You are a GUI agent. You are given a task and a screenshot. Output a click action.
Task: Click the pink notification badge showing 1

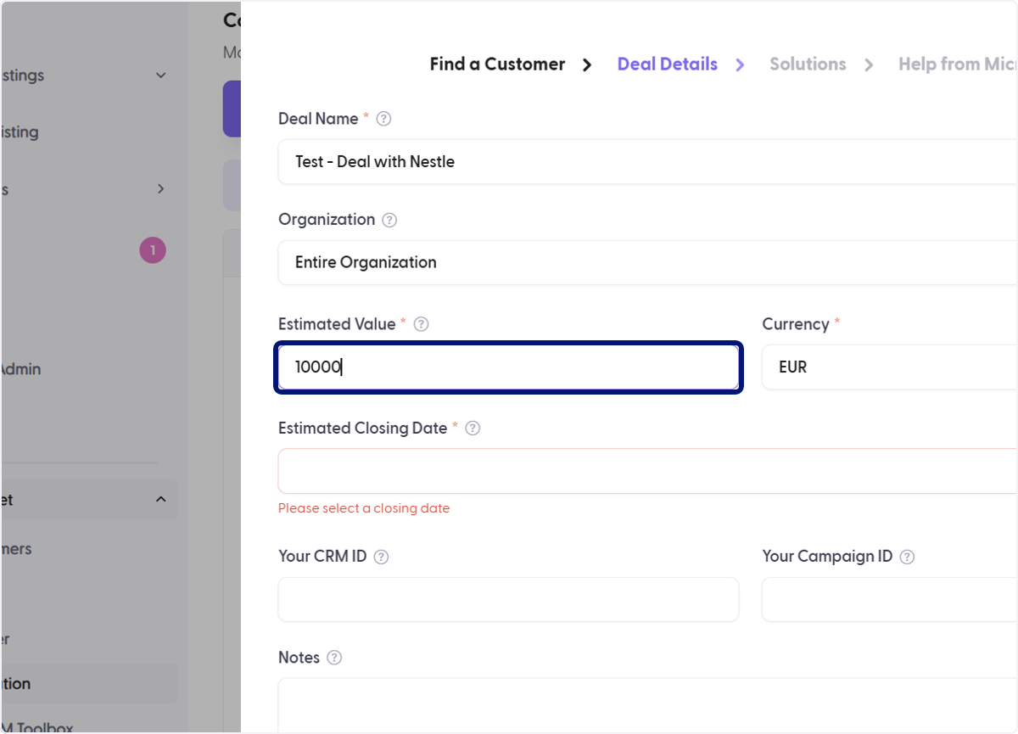pyautogui.click(x=153, y=250)
